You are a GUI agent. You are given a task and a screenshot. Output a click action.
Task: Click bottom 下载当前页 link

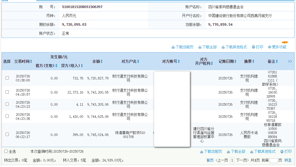click(211, 152)
